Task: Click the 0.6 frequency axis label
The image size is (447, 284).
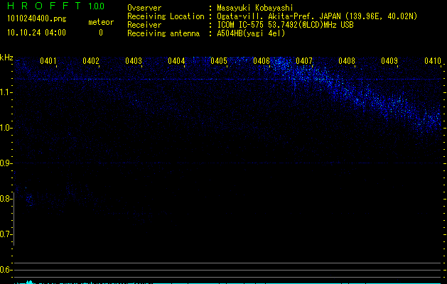Action: (6, 270)
